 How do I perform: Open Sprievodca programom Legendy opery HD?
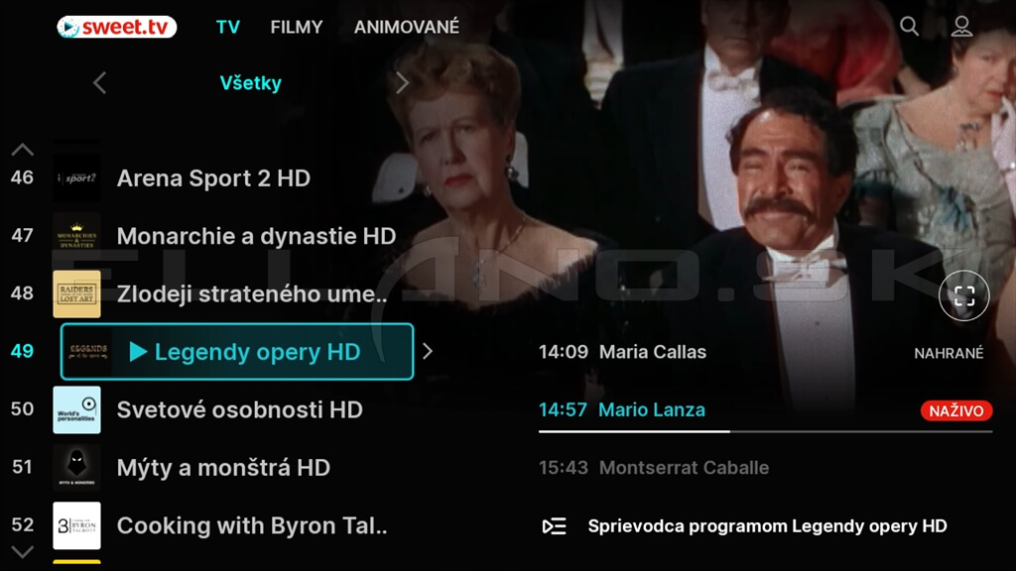click(767, 526)
